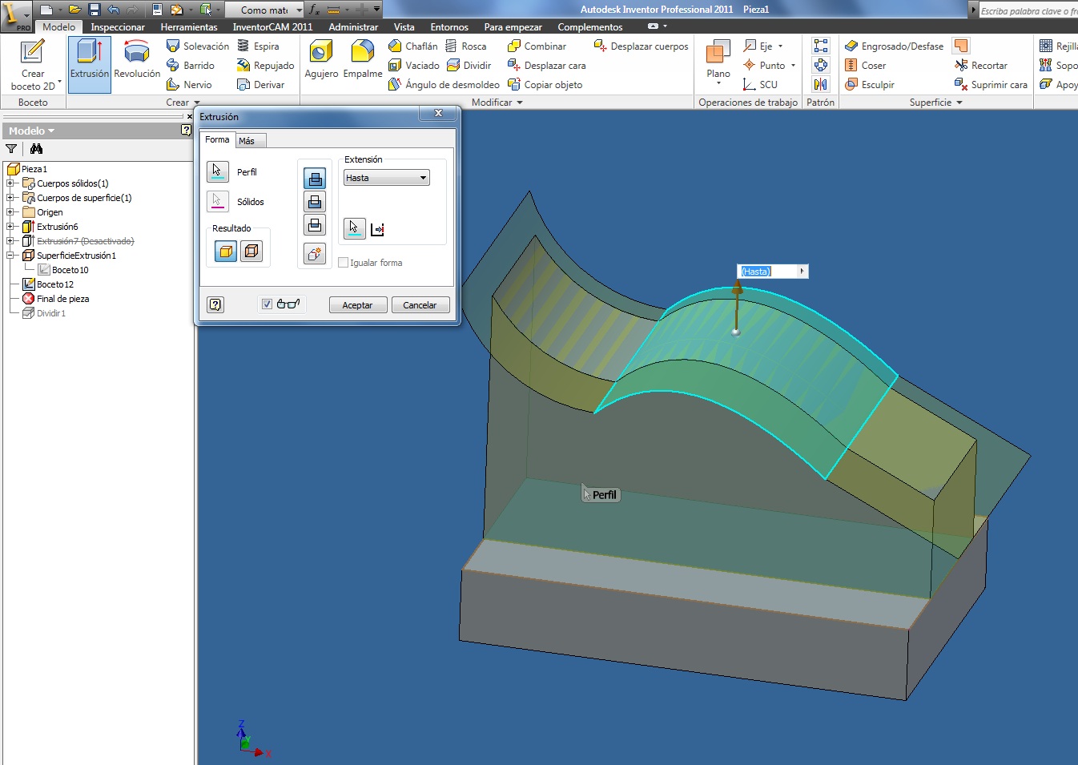Select Ángulo de desmoldeo tool
1078x765 pixels.
pos(444,85)
